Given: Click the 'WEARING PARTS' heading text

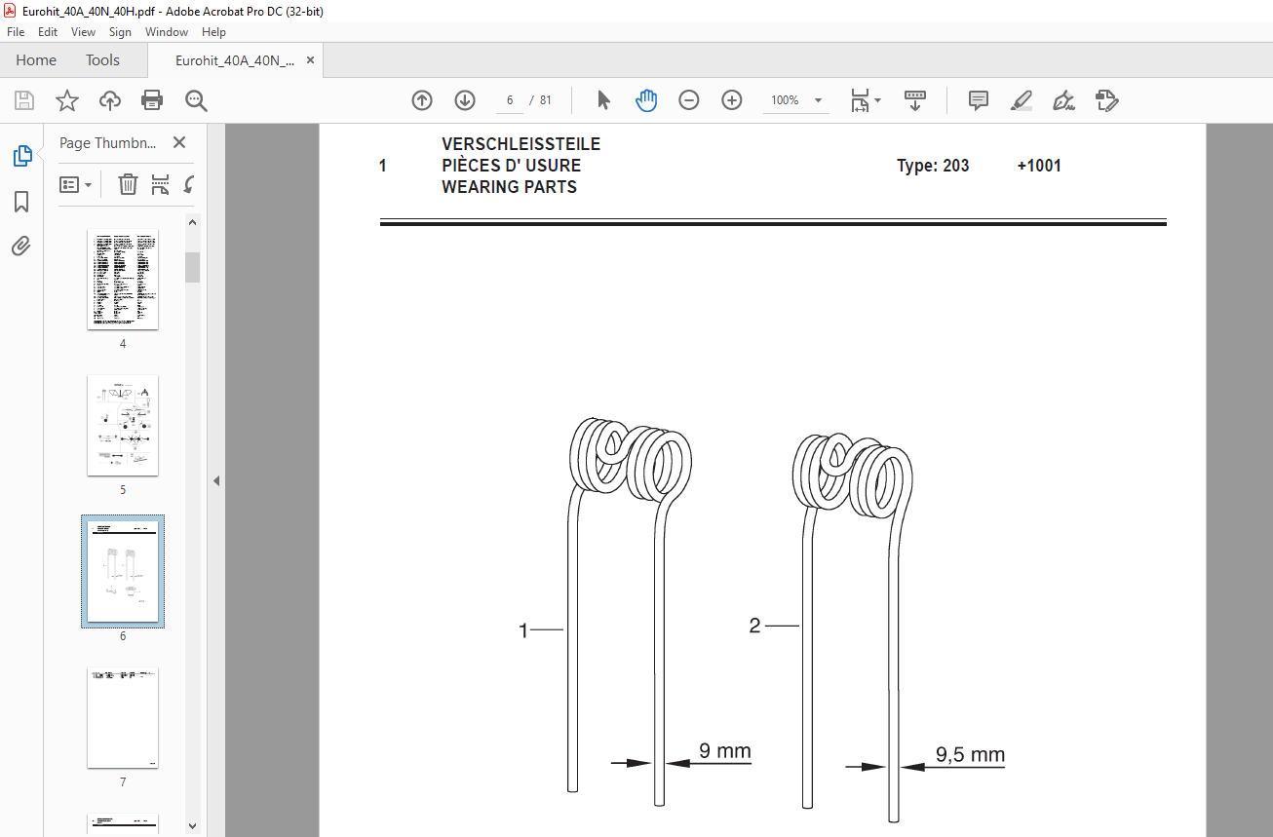Looking at the screenshot, I should coord(509,187).
